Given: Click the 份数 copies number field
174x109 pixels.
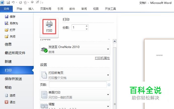Looking at the screenshot, I should [78, 27].
